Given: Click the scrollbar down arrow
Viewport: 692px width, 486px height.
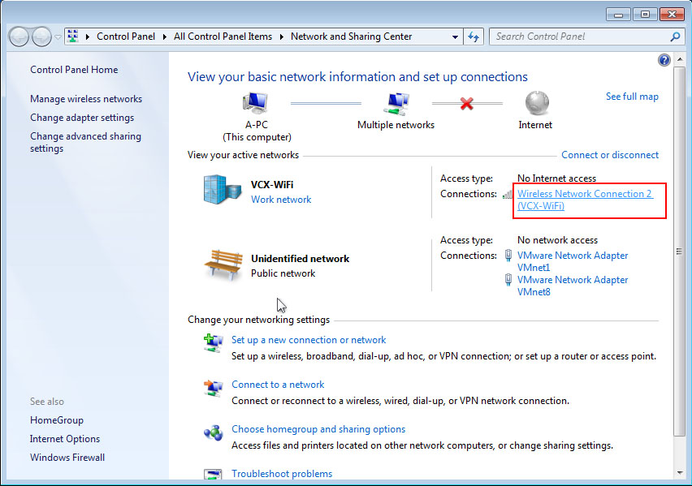Looking at the screenshot, I should pyautogui.click(x=679, y=473).
